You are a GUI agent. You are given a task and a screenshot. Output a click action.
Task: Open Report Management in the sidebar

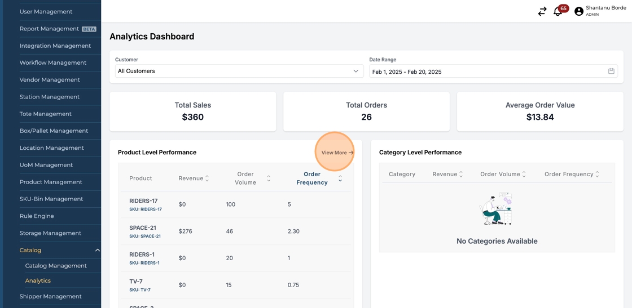click(x=49, y=29)
